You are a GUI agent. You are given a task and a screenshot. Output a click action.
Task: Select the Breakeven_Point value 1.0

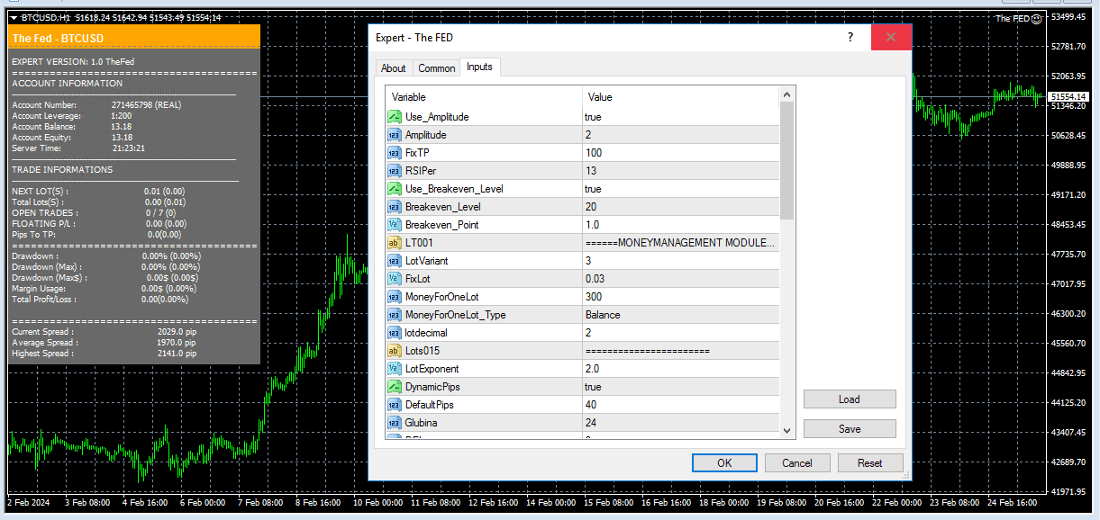click(680, 225)
